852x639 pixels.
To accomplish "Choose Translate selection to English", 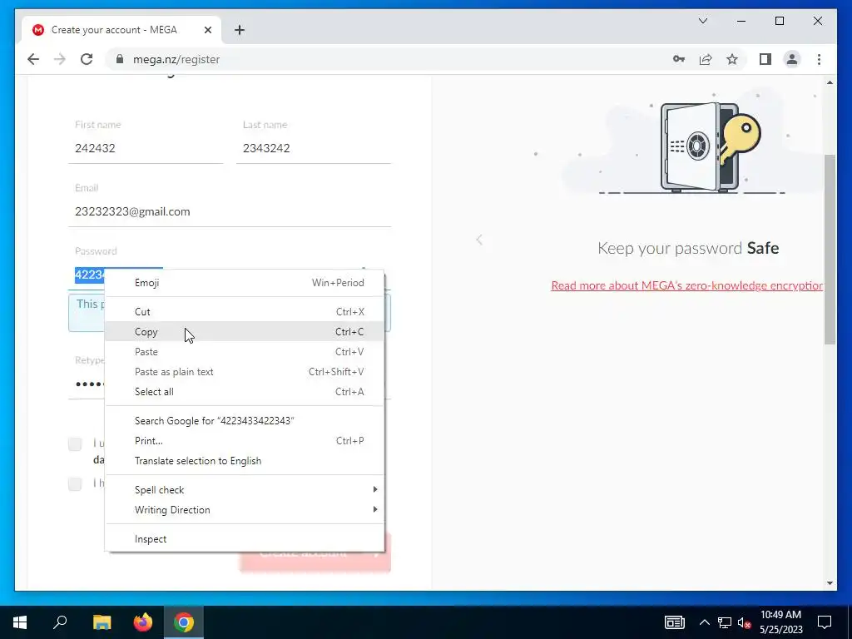I will point(244,461).
